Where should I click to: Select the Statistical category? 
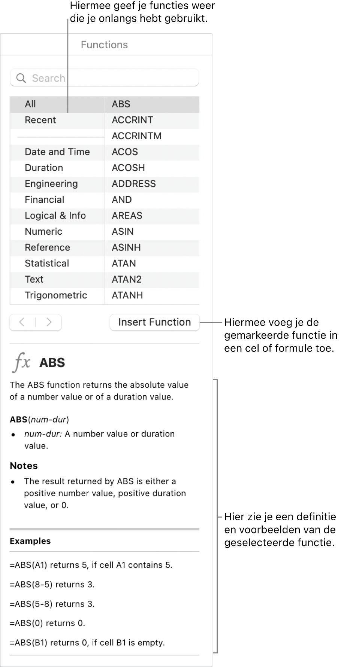47,264
